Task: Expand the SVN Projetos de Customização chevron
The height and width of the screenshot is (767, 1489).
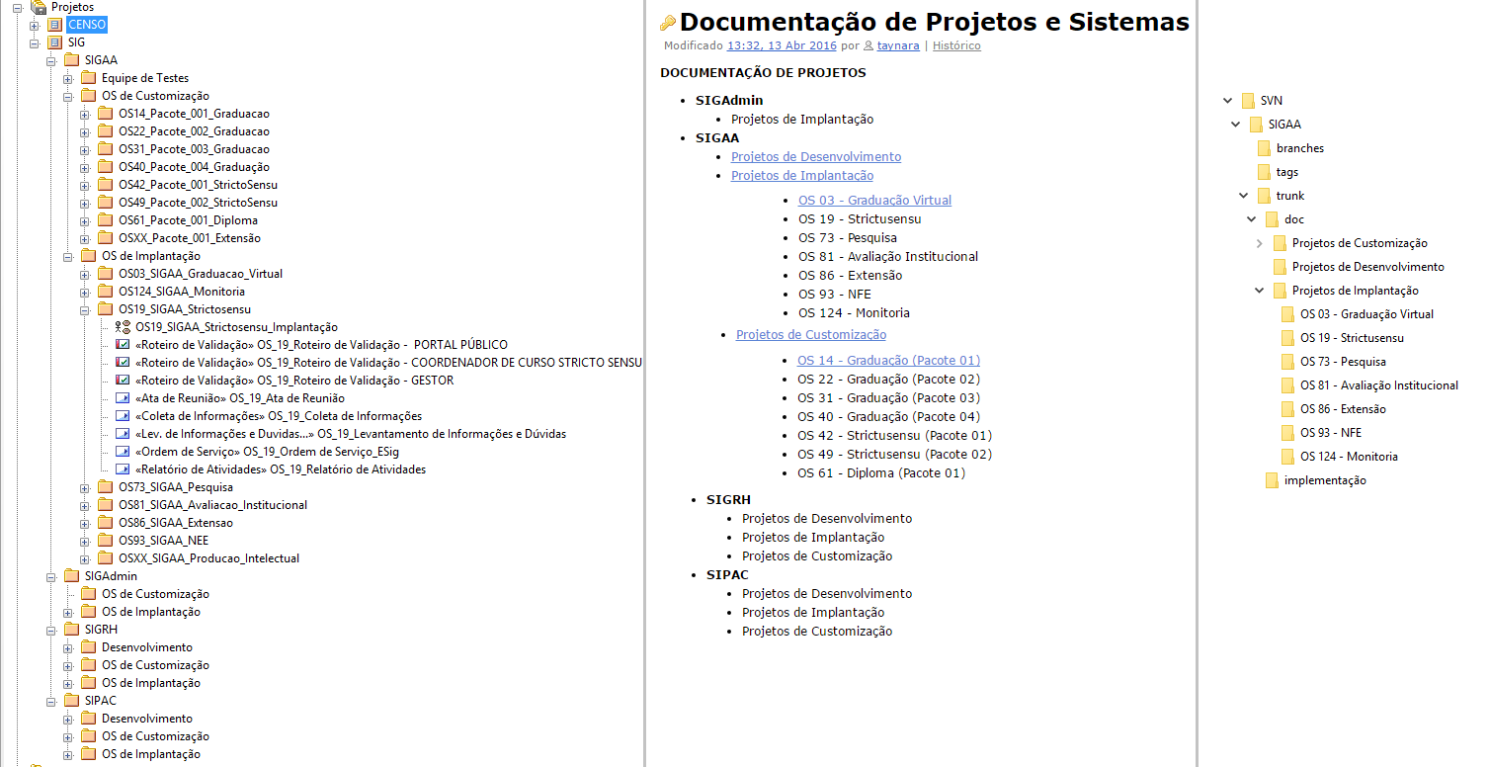Action: (1259, 243)
